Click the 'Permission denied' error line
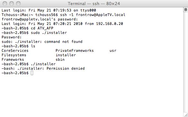Image resolution: width=188 pixels, height=117 pixels. click(x=43, y=68)
